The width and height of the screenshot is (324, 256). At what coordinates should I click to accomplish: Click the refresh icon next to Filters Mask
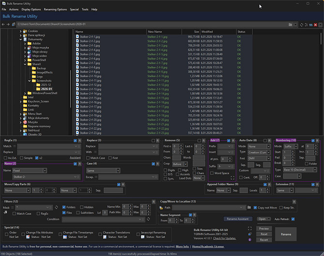(57, 207)
